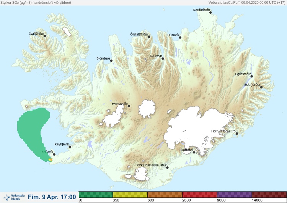This screenshot has width=287, height=203.
Task: Click the Veðurstofa Íslands logo
Action: tap(14, 197)
